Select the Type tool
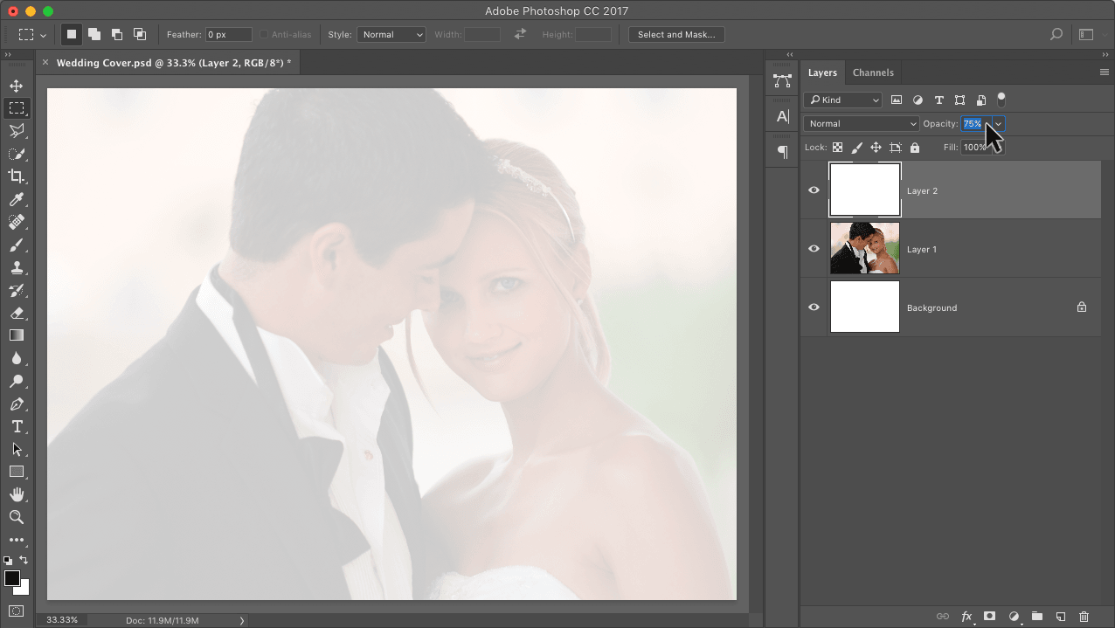Screen dimensions: 1115x628 point(17,426)
